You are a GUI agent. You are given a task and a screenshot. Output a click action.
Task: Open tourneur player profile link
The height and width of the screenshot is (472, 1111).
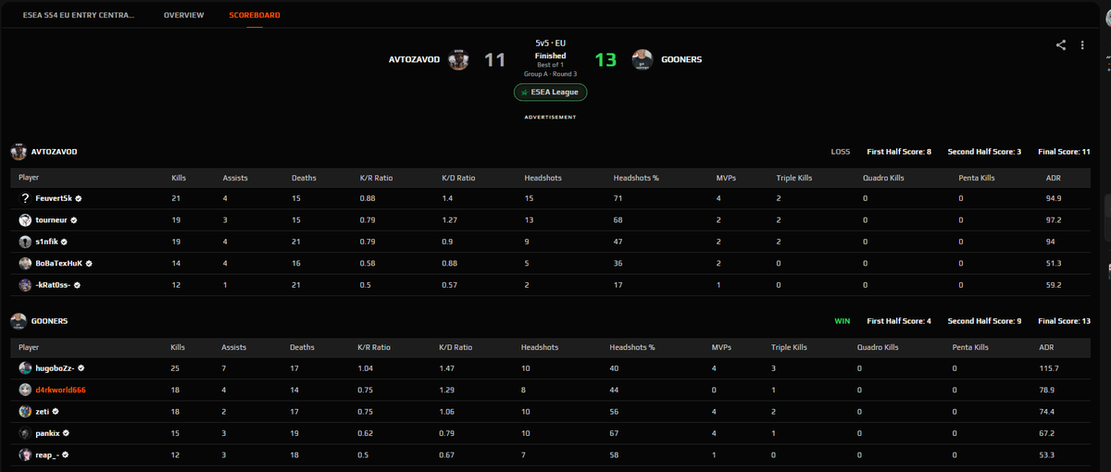coord(51,220)
